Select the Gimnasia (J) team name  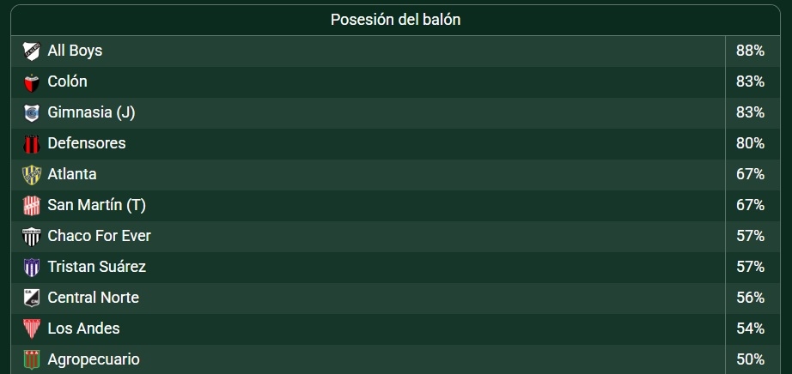click(91, 112)
